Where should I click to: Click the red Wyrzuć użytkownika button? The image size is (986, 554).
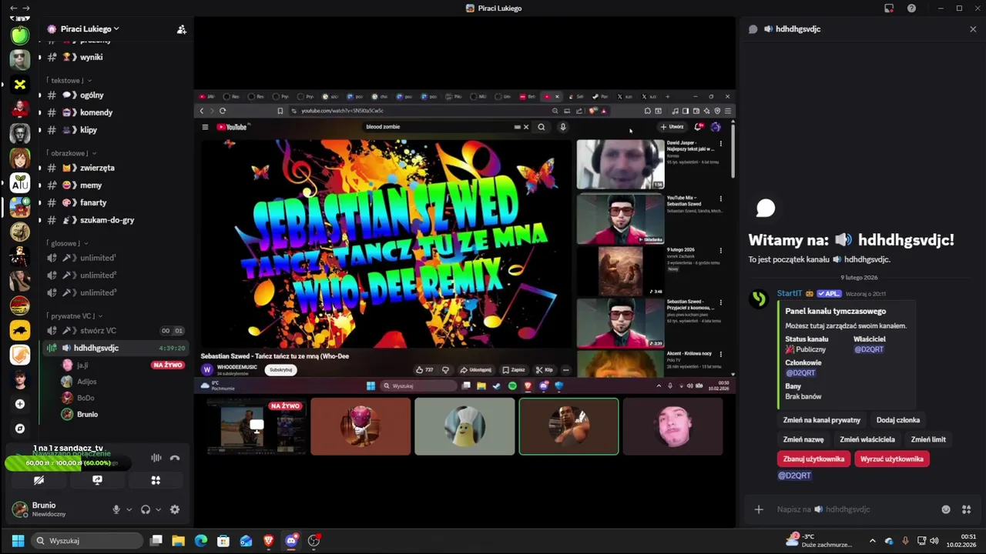tap(892, 459)
